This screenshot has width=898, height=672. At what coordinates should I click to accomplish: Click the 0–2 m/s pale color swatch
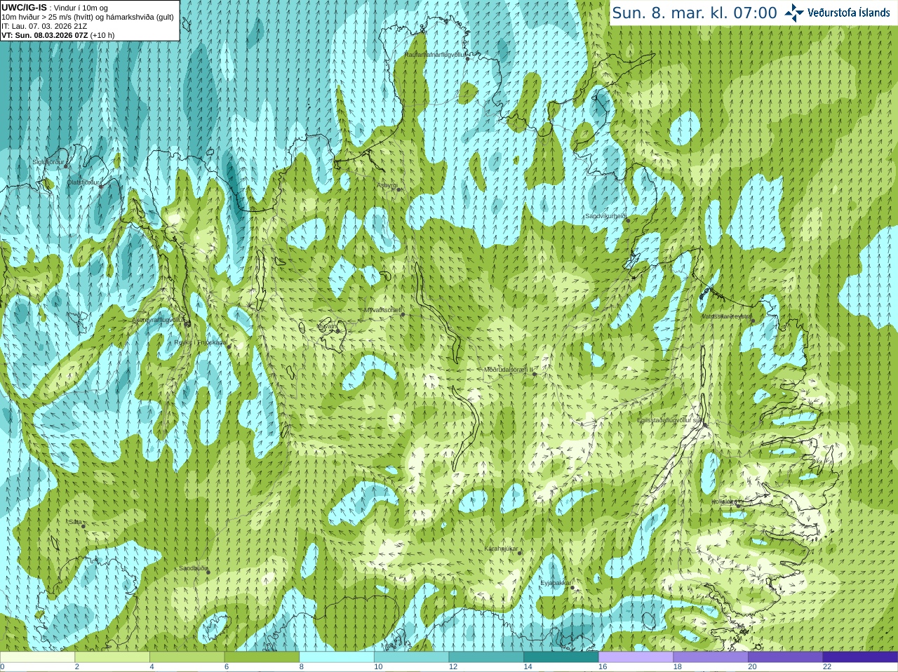[37, 657]
